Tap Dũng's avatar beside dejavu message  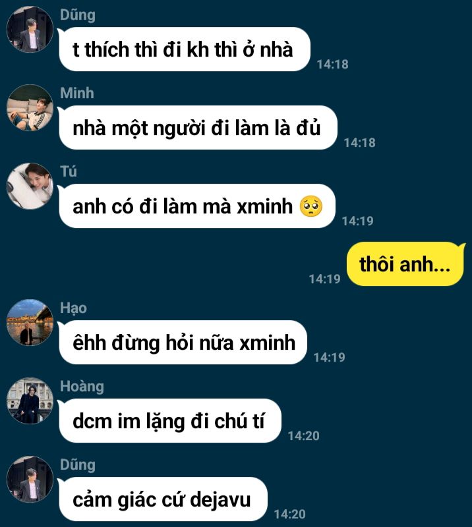[x=30, y=479]
